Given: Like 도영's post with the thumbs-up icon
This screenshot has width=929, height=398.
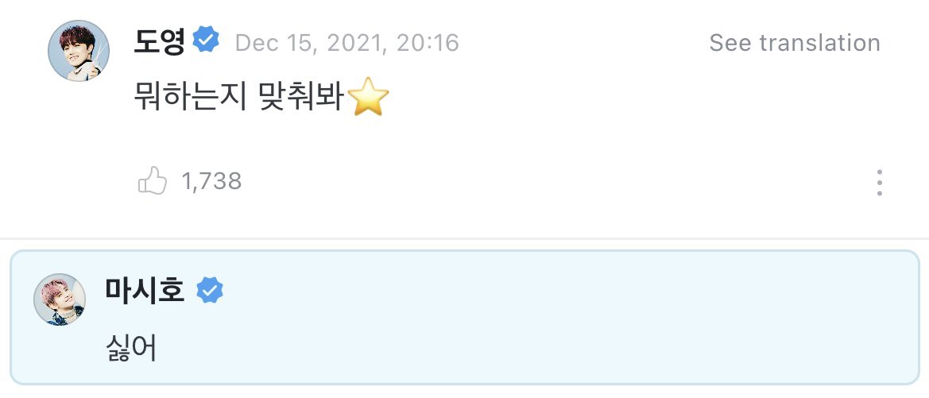Looking at the screenshot, I should (x=153, y=180).
